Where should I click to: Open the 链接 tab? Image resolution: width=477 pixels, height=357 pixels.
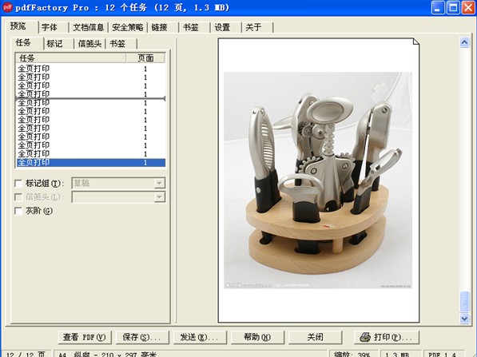pos(163,27)
